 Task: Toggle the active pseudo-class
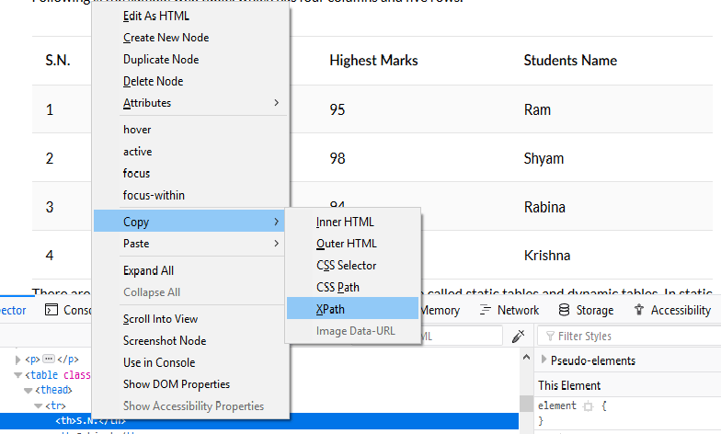pos(137,151)
